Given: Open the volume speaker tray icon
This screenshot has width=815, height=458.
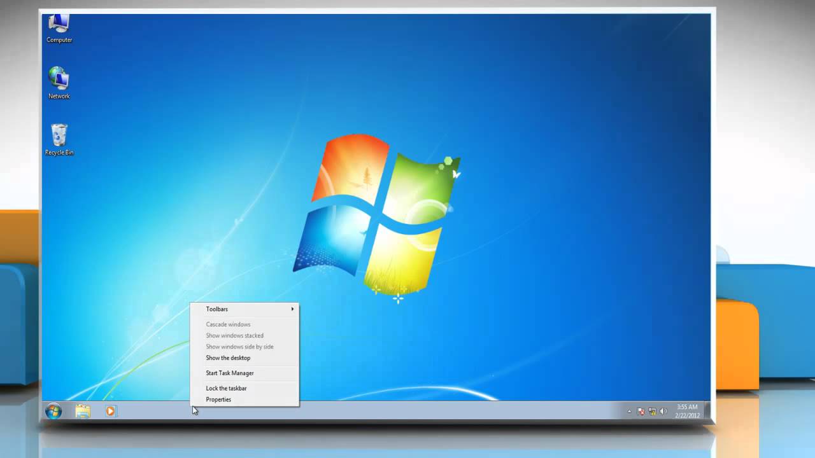Looking at the screenshot, I should (x=663, y=412).
